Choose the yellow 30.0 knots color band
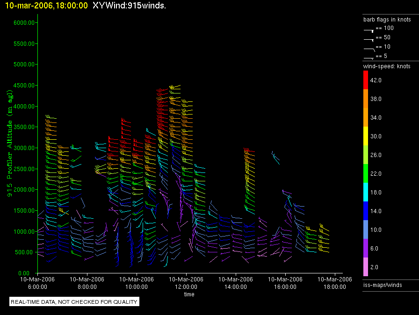This screenshot has width=419, height=315. click(x=366, y=136)
